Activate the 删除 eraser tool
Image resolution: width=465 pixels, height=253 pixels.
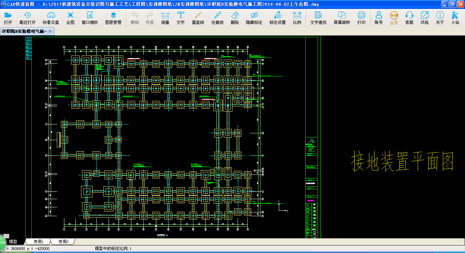(x=235, y=18)
